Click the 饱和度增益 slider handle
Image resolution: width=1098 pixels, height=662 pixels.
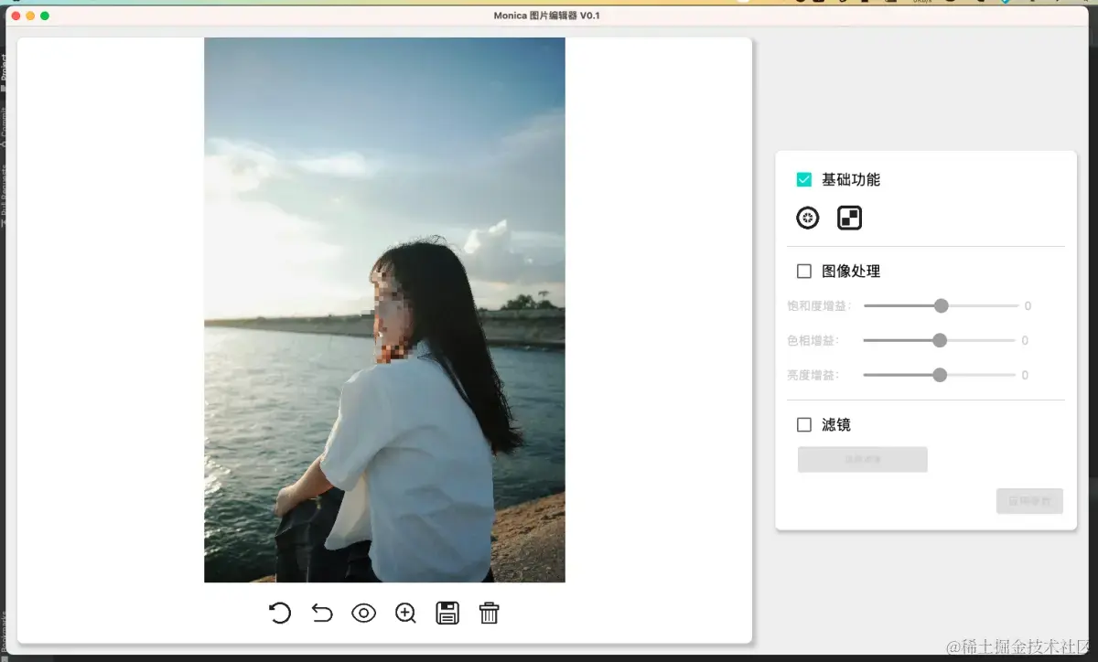click(942, 305)
